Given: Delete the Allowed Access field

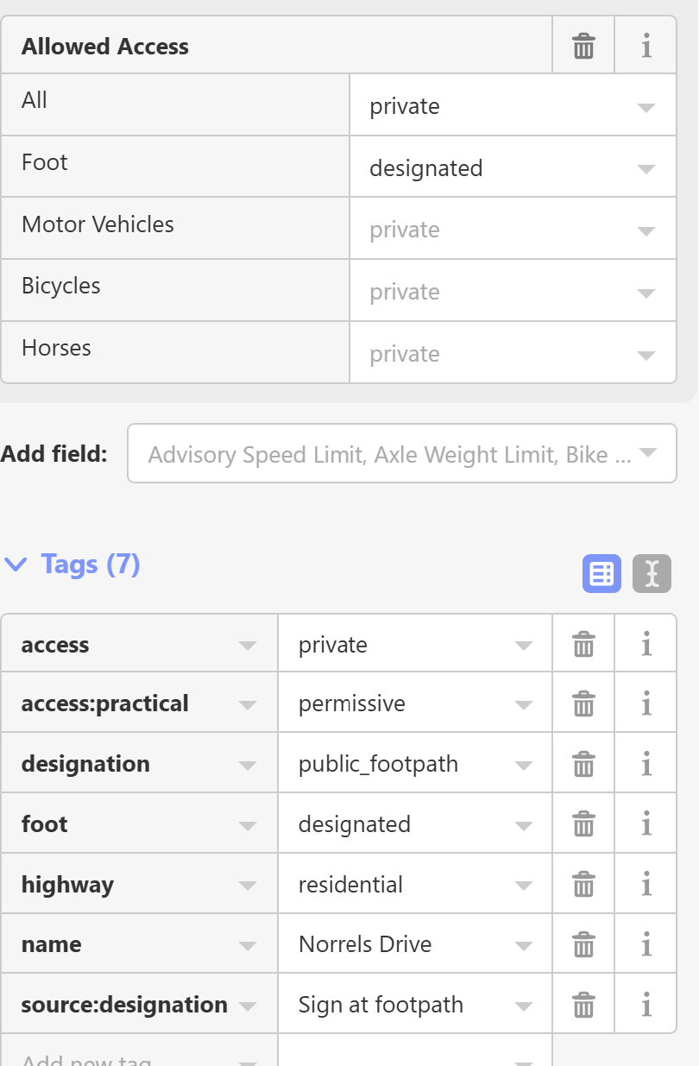Looking at the screenshot, I should (583, 46).
